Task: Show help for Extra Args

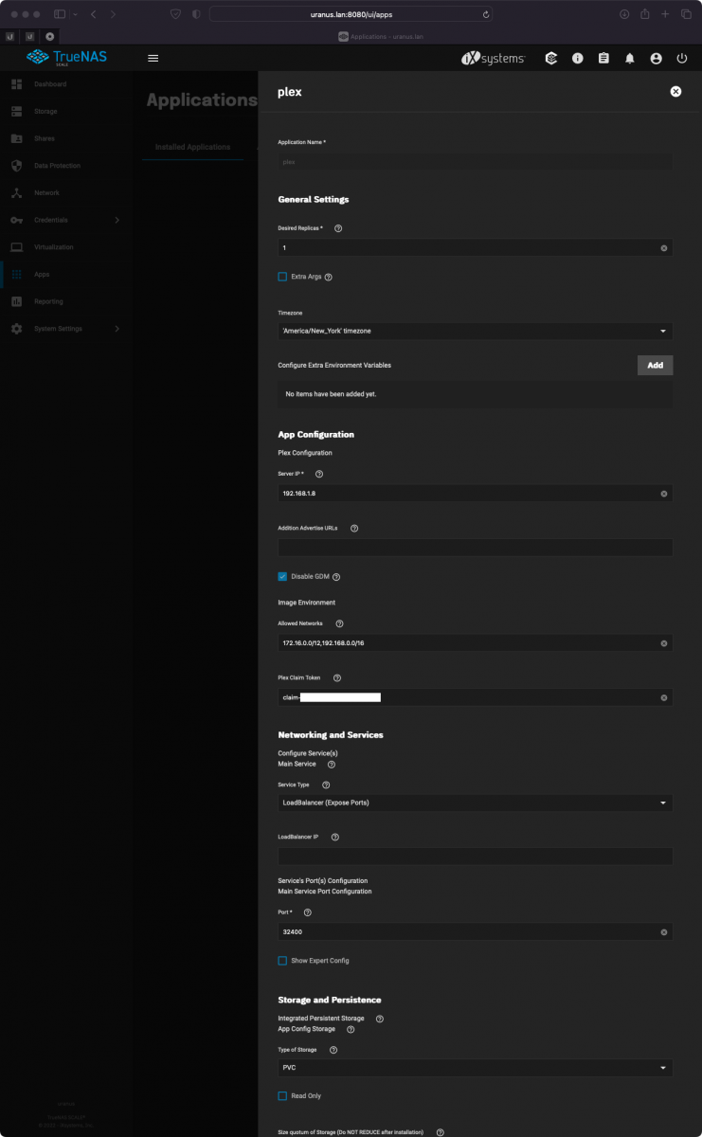Action: [329, 277]
